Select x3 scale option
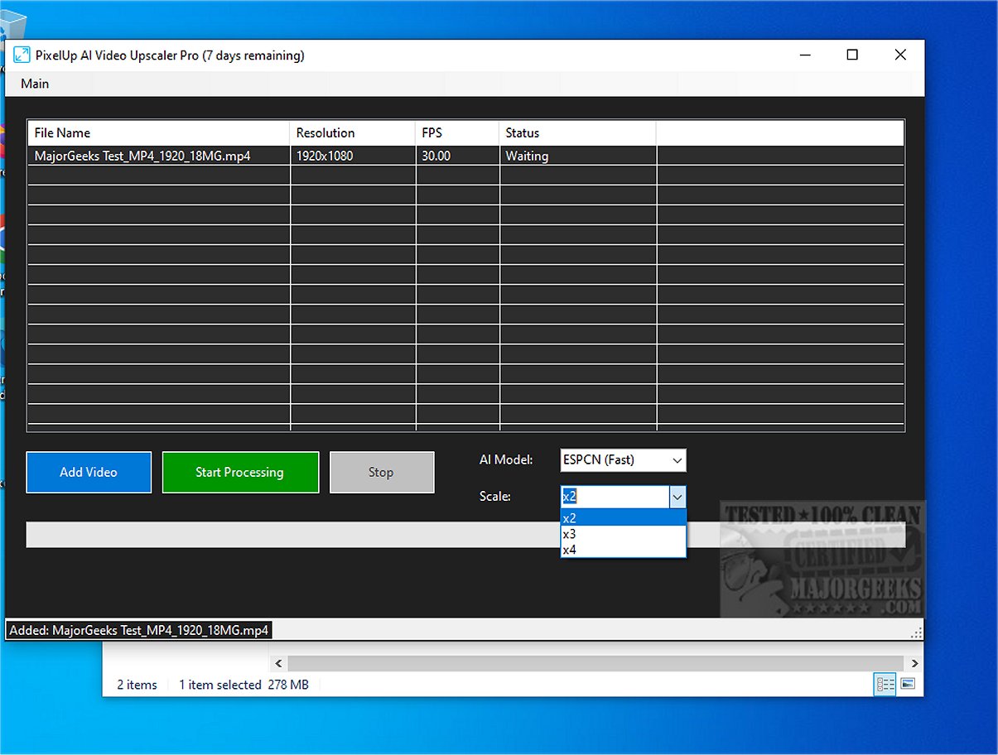The width and height of the screenshot is (998, 755). [623, 534]
